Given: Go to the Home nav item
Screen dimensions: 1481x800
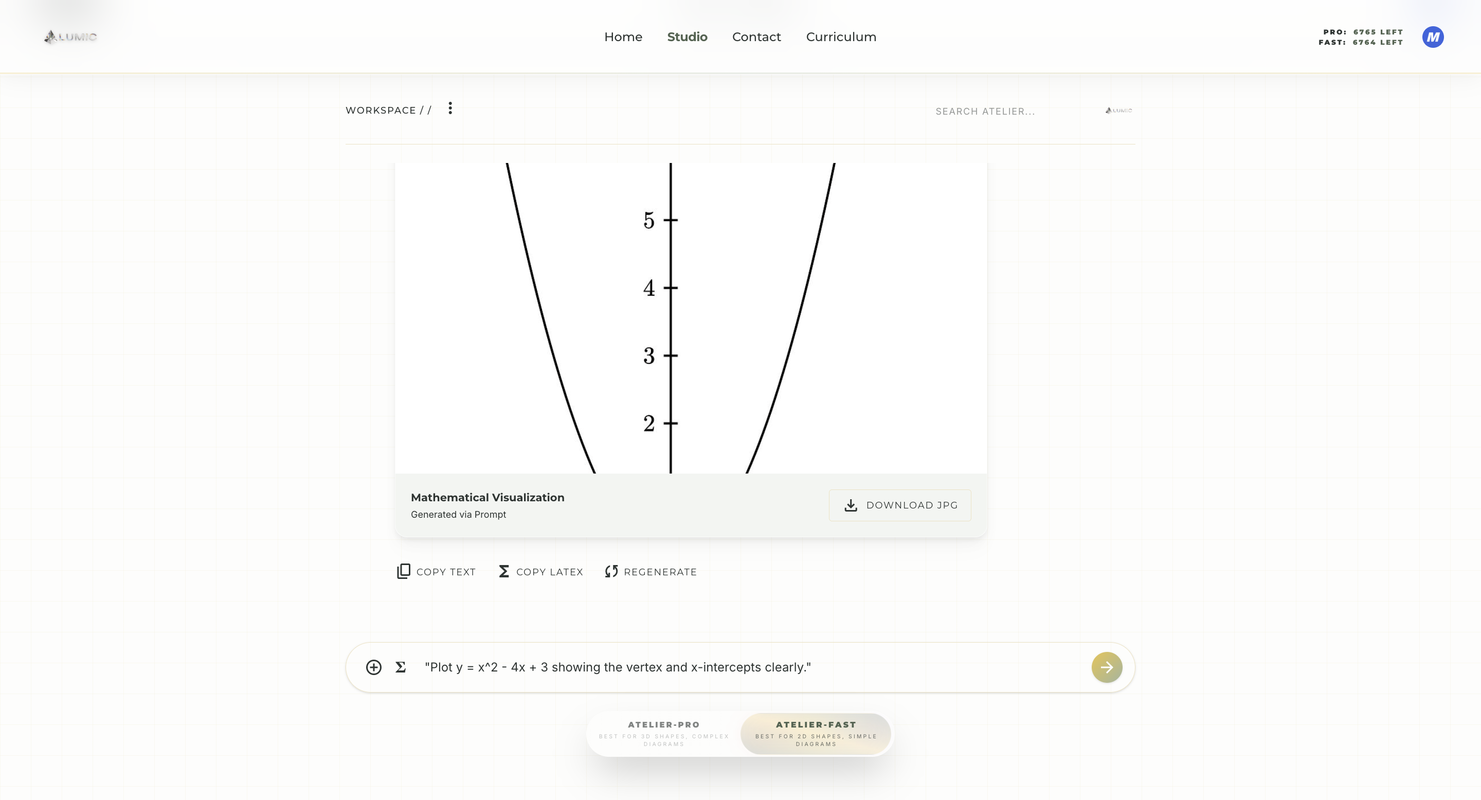Looking at the screenshot, I should [623, 37].
